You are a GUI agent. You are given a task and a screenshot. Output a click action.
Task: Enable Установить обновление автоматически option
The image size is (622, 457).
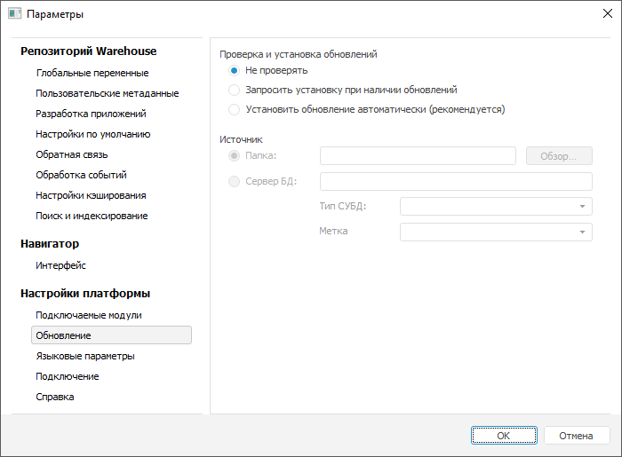coord(234,110)
